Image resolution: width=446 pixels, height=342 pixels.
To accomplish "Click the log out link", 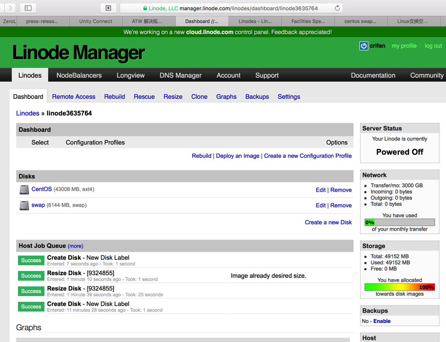I will 433,46.
